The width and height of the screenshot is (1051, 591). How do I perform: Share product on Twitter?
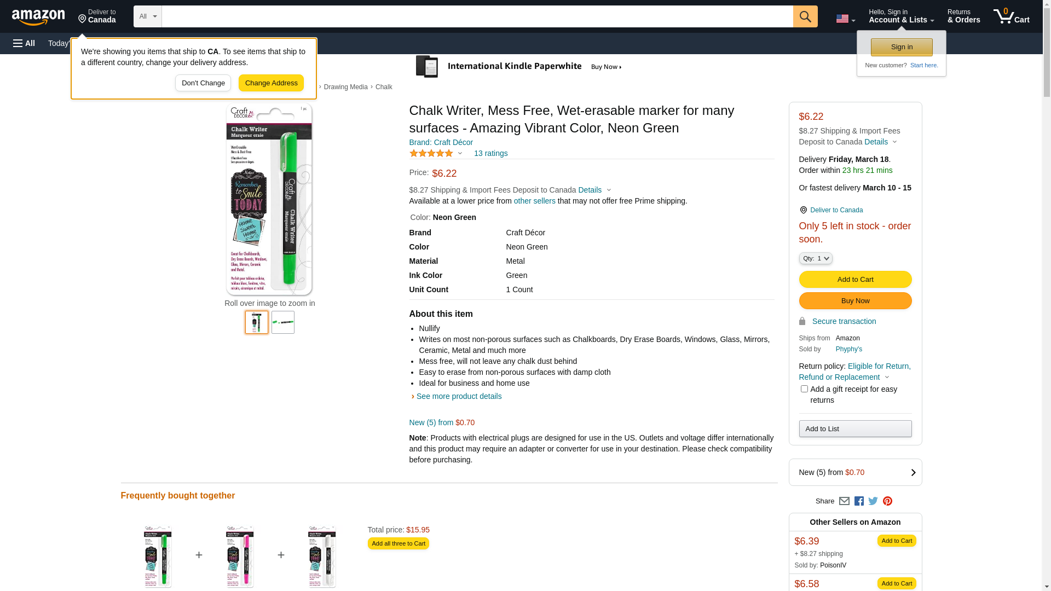(x=873, y=501)
